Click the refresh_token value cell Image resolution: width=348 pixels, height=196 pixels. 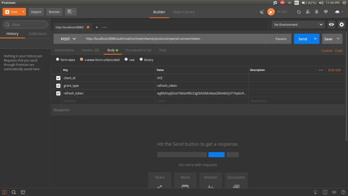point(202,93)
